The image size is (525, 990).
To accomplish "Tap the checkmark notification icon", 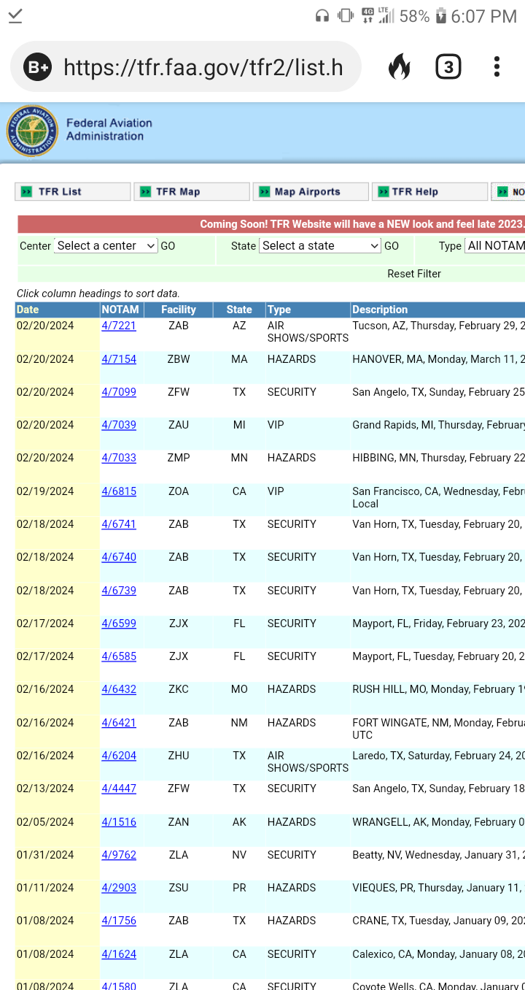I will click(15, 16).
